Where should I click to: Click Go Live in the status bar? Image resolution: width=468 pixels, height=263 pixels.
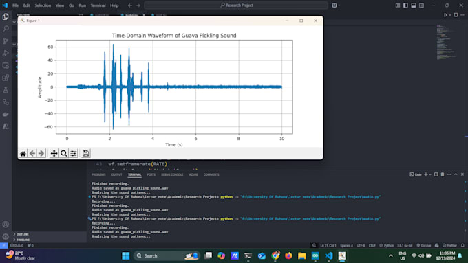(x=424, y=245)
